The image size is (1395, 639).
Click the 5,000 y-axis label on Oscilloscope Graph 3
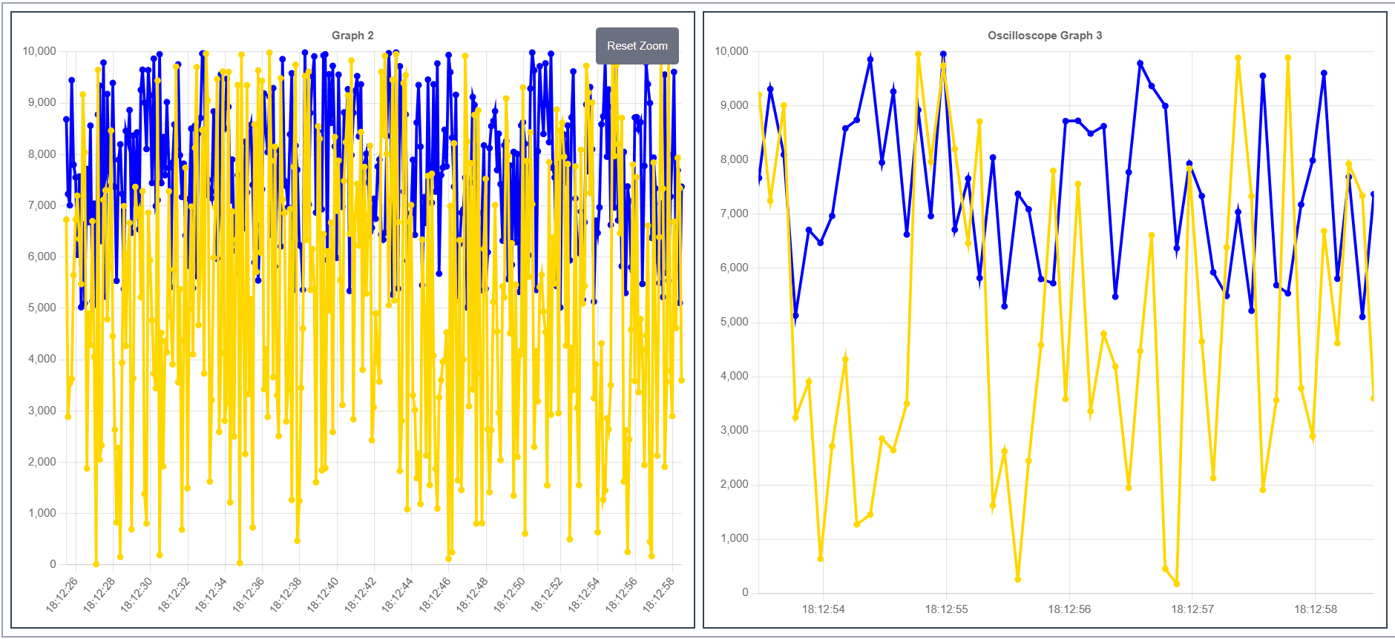(x=735, y=322)
